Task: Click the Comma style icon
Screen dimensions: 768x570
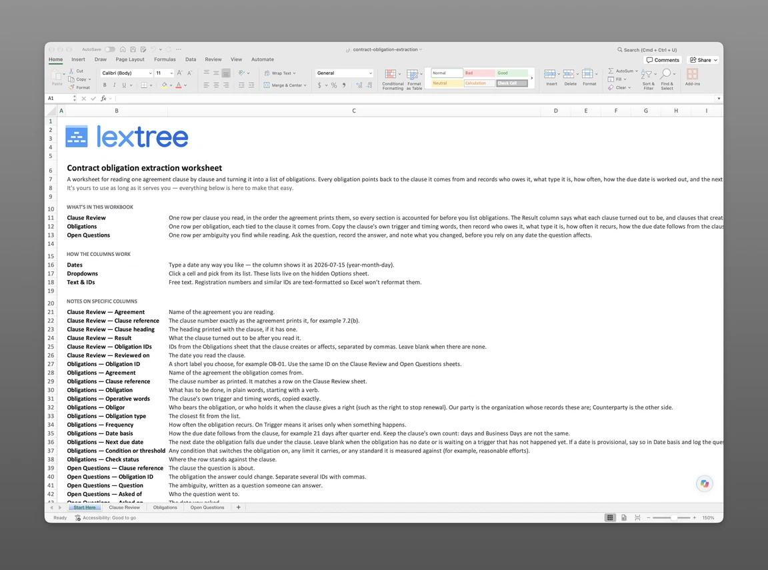Action: 344,85
